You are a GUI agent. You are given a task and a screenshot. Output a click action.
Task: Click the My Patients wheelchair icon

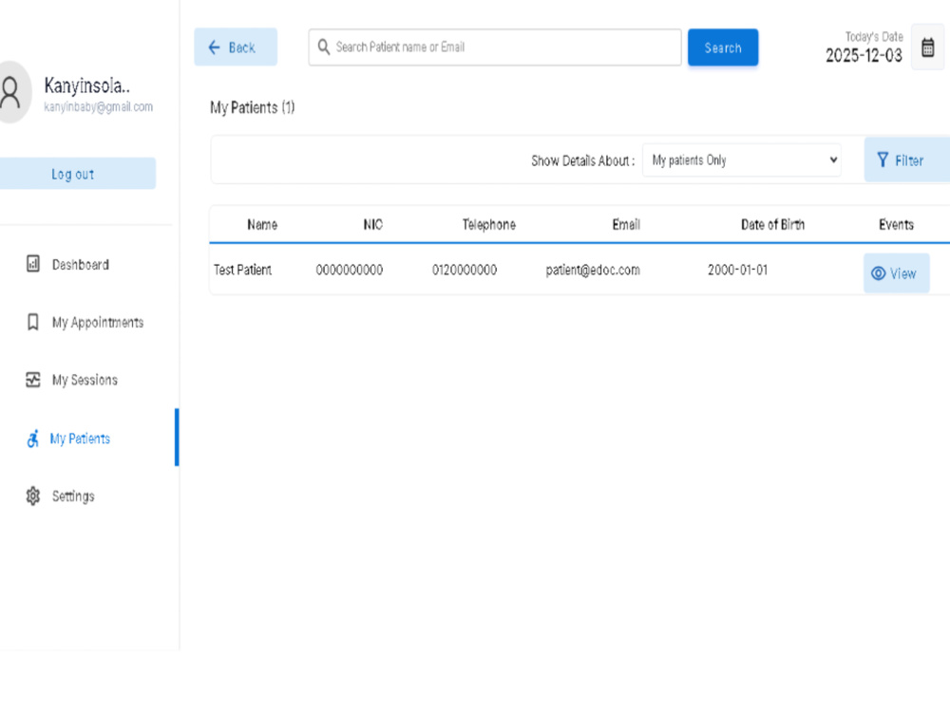tap(32, 439)
